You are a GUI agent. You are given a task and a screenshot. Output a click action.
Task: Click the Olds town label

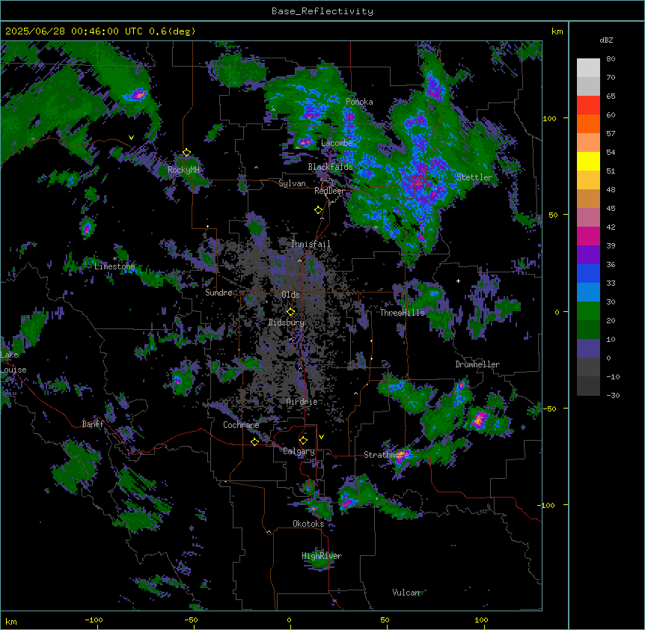[290, 295]
